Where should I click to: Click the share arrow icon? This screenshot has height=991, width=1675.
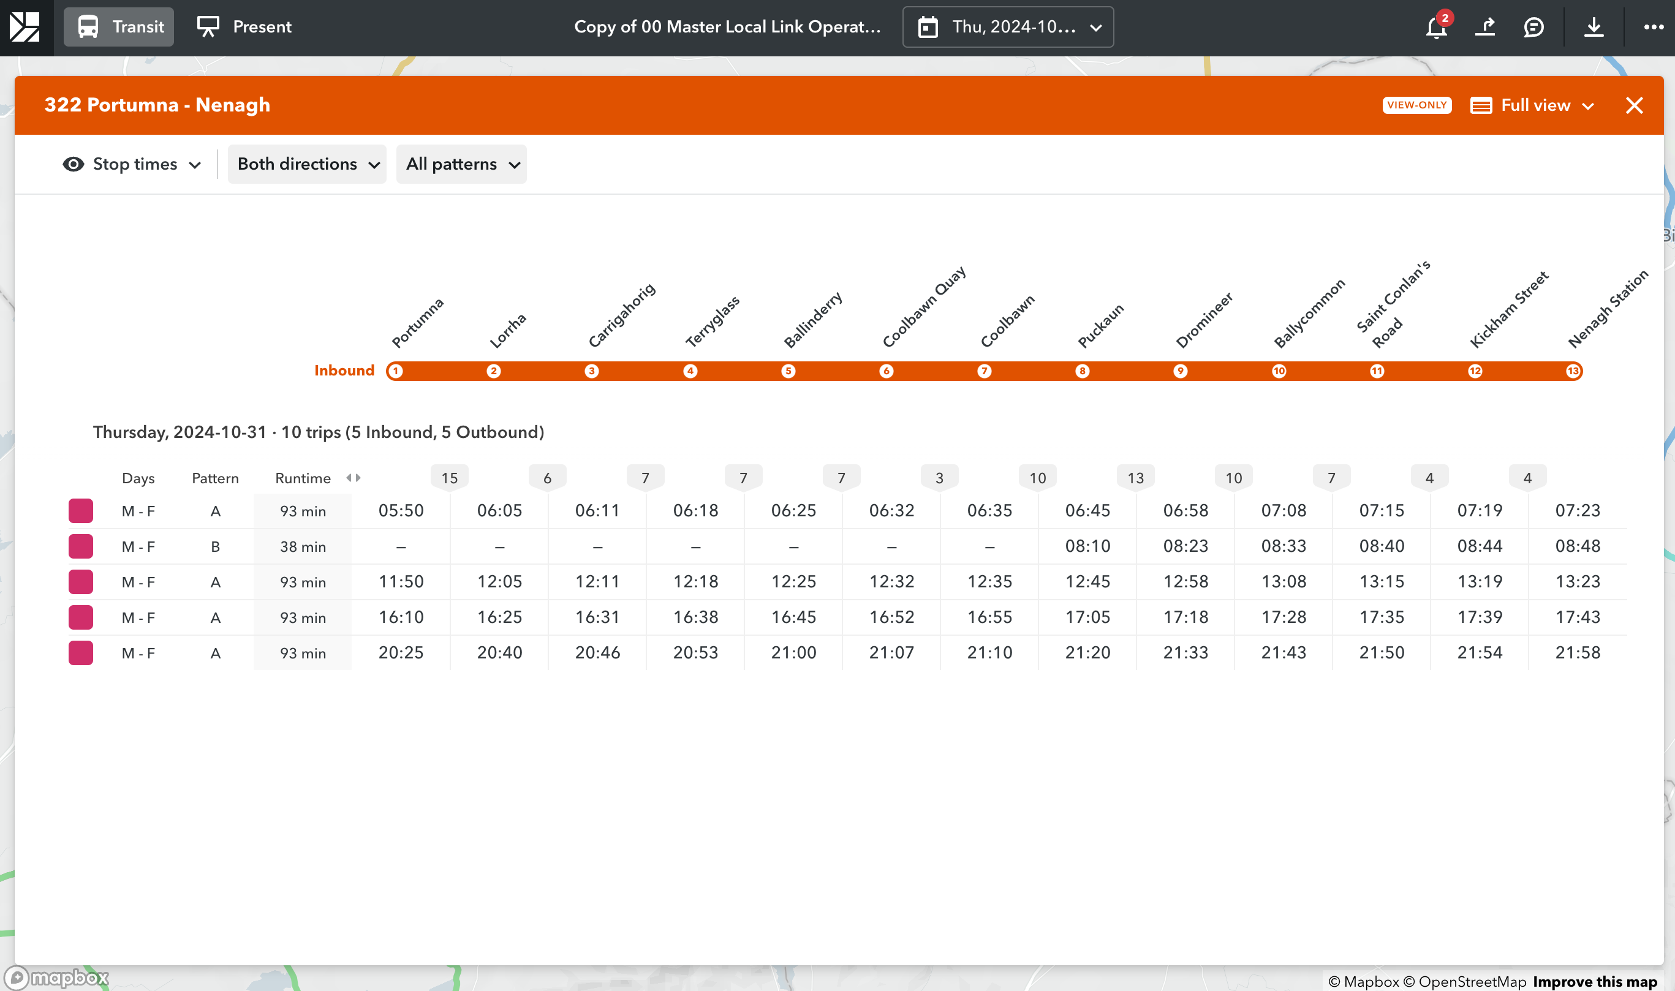[1484, 28]
